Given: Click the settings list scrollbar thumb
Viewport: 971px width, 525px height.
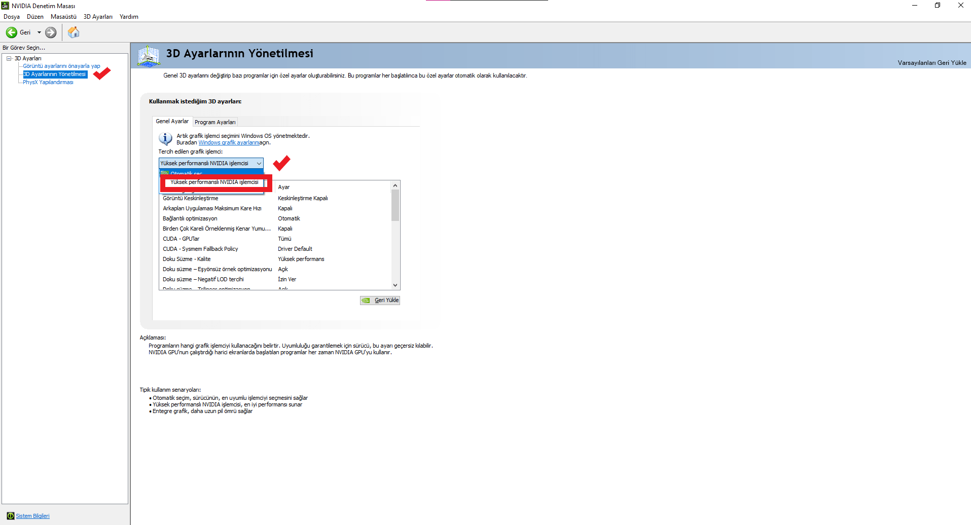Looking at the screenshot, I should tap(395, 205).
